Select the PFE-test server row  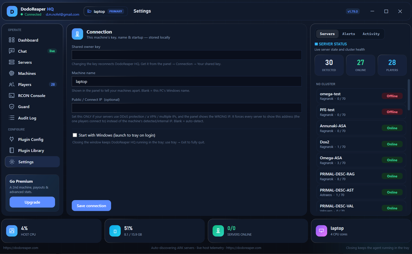point(361,112)
